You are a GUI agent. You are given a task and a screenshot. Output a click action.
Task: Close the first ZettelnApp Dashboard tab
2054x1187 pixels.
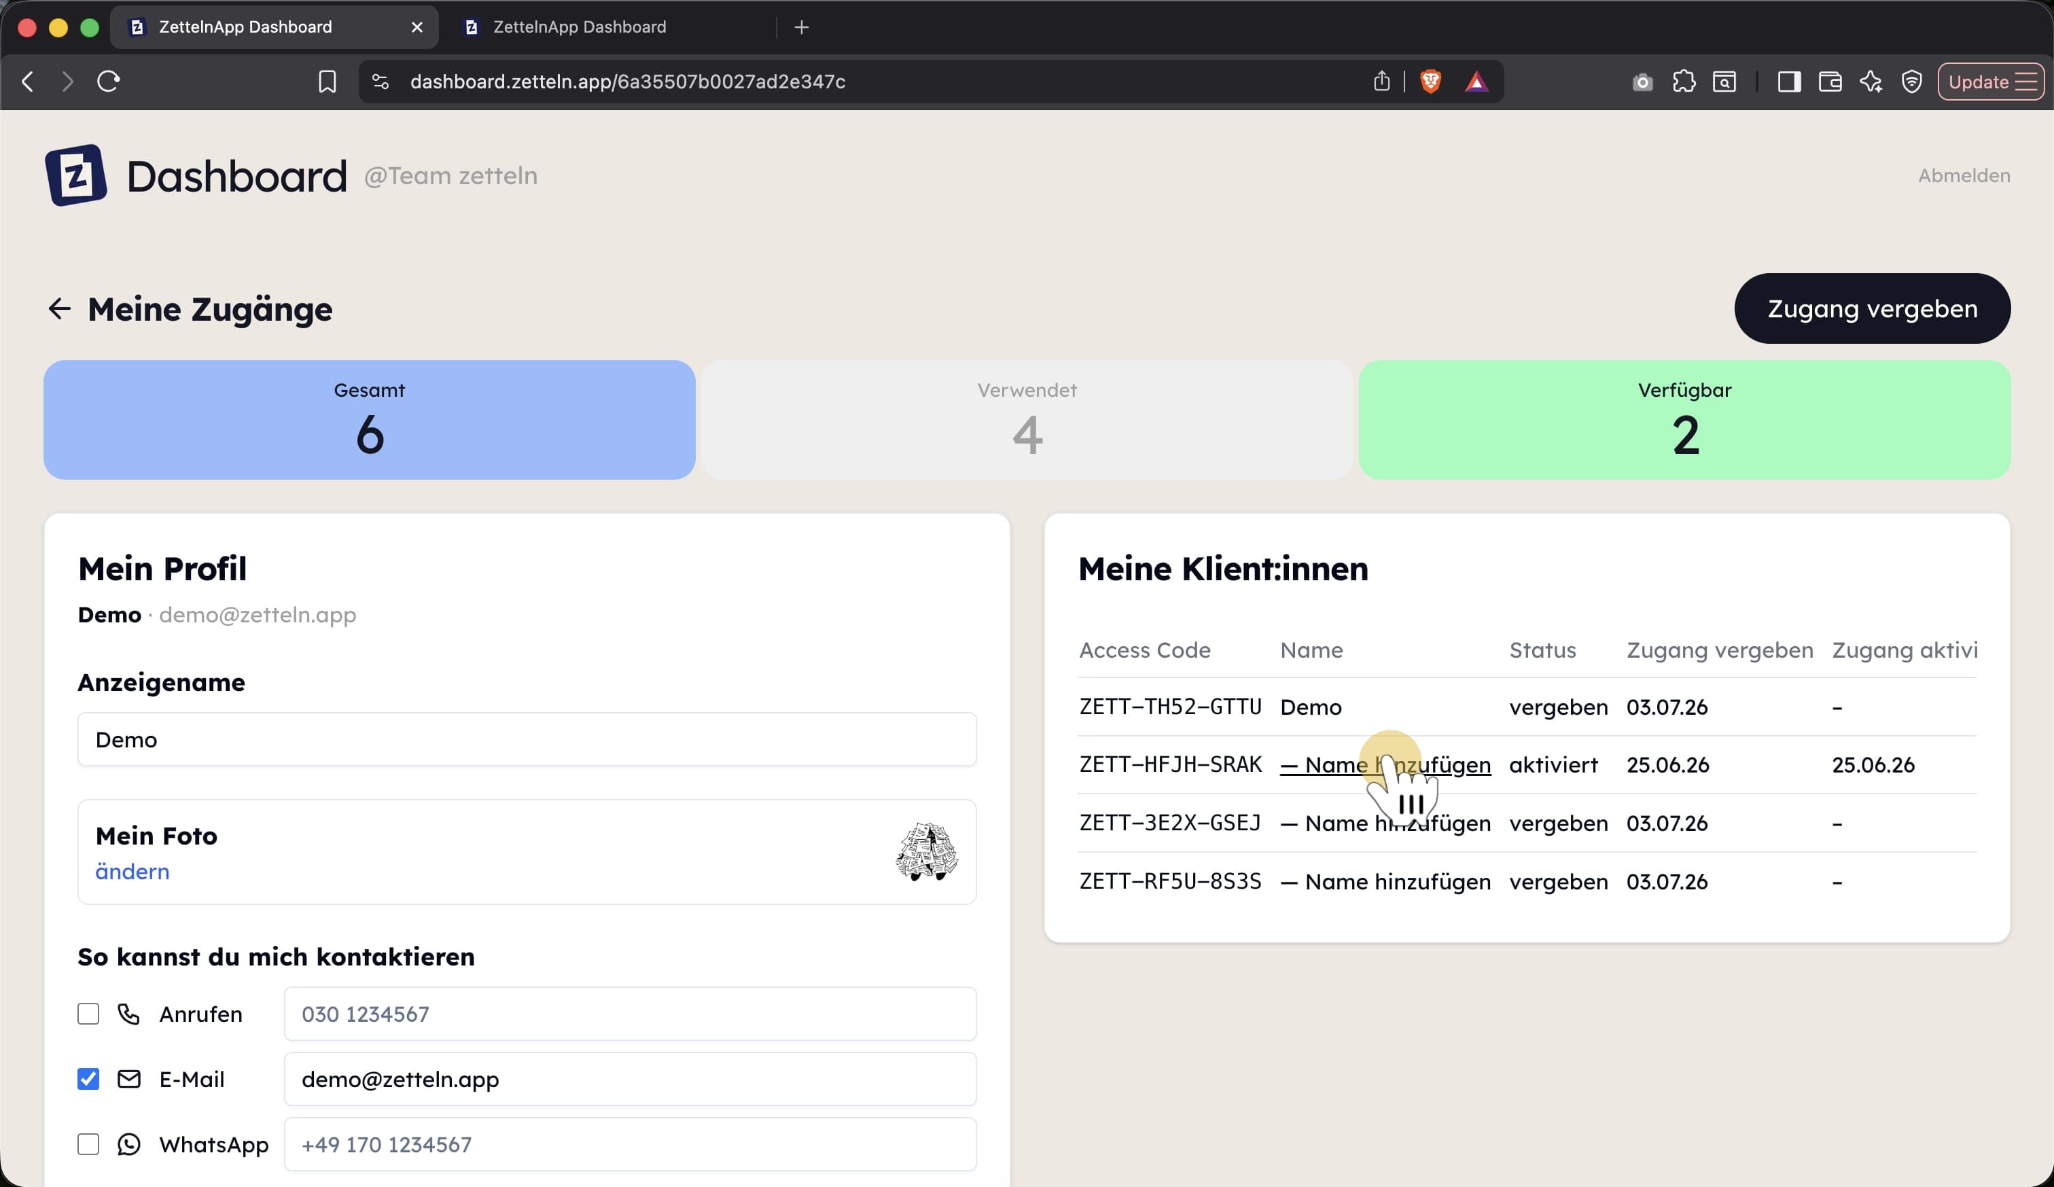[x=417, y=27]
